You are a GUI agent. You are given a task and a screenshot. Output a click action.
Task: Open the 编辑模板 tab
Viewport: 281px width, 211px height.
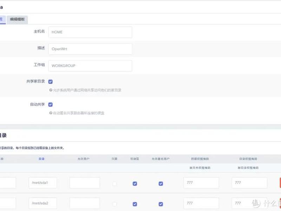pyautogui.click(x=17, y=19)
